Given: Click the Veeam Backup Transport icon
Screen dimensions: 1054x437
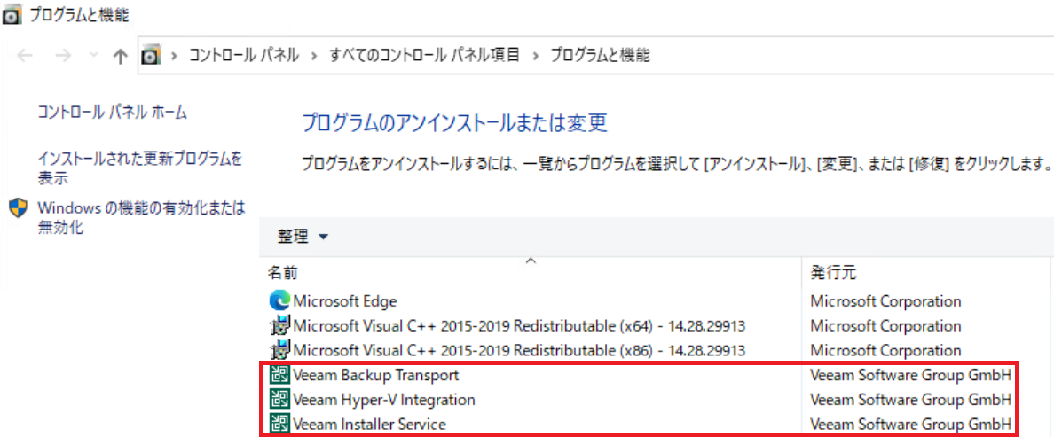Looking at the screenshot, I should 279,375.
